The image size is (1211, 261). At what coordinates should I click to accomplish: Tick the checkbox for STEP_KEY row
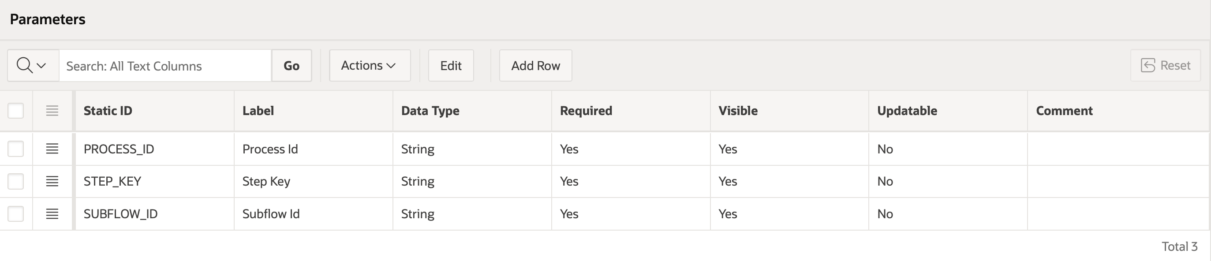16,181
